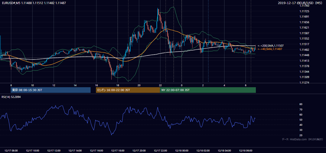
Task: Click the RSI 80 level label
Action: tap(301, 104)
